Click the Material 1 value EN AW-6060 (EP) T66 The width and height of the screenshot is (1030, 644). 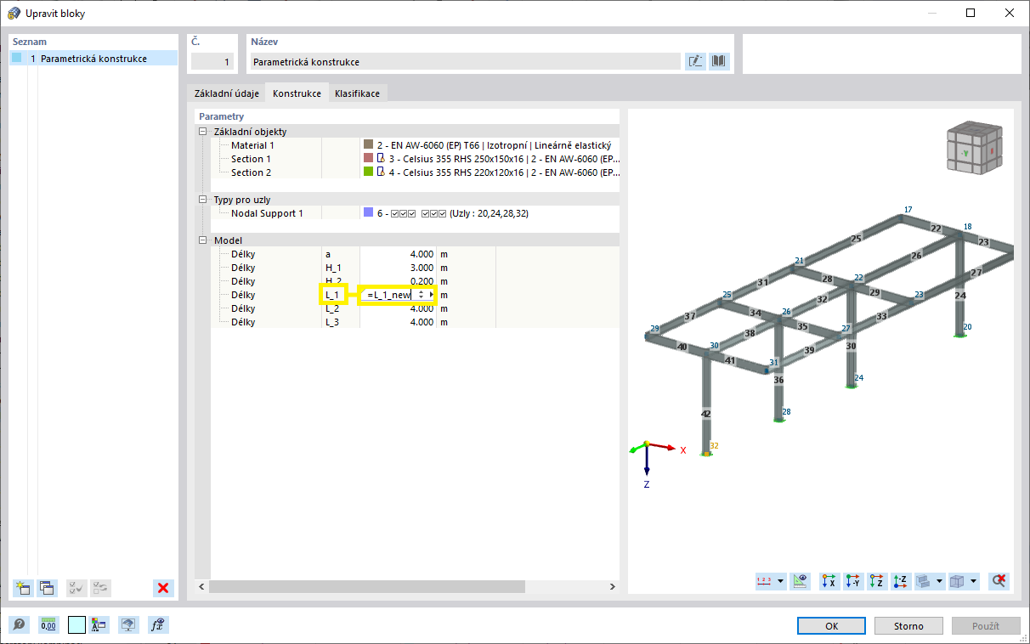(x=494, y=145)
